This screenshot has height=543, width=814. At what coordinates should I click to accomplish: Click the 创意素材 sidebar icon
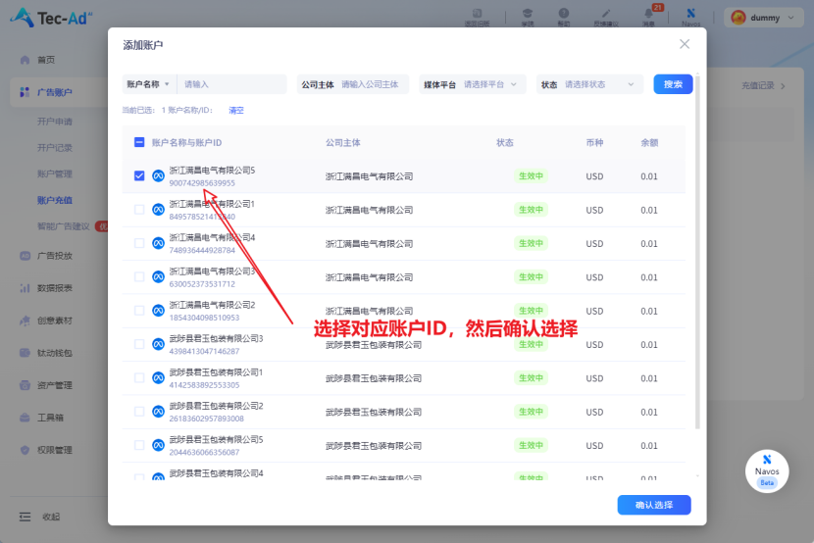(25, 321)
